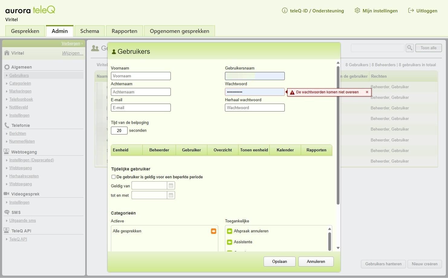Enable limited period user checkbox

(113, 177)
